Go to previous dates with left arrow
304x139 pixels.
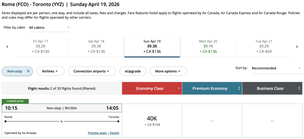point(7,46)
